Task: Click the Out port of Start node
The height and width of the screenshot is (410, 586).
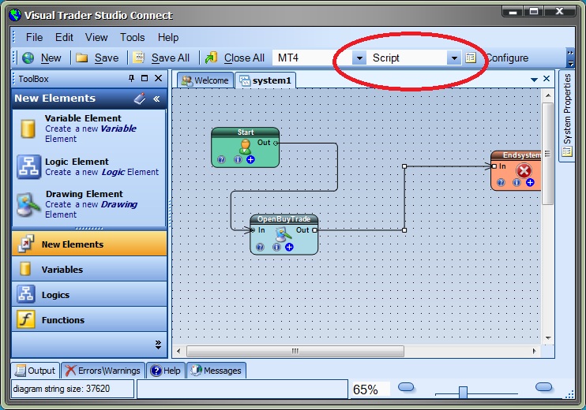Action: click(276, 143)
